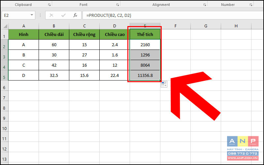Click the Enter checkmark formula button

63,15
